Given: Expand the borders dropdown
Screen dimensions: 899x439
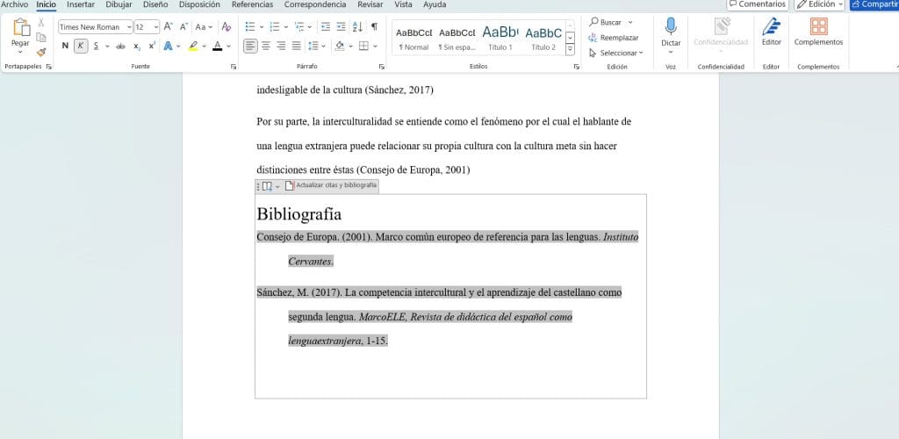Looking at the screenshot, I should point(375,46).
